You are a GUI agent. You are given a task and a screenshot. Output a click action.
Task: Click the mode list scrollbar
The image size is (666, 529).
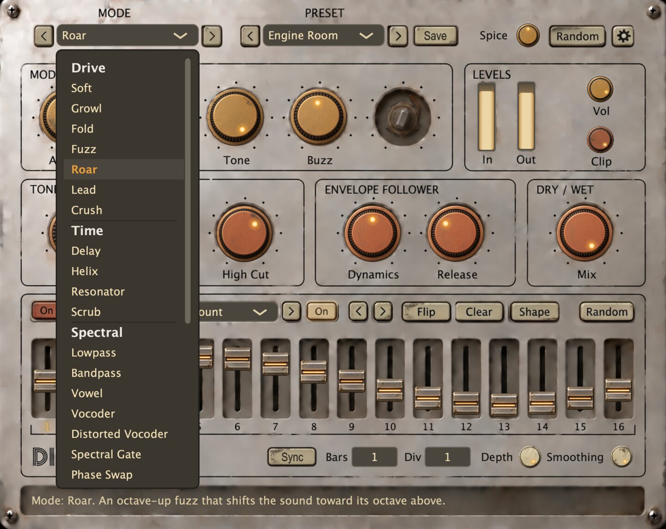coord(187,191)
